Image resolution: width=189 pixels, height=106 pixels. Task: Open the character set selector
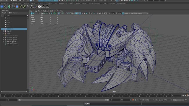(144, 100)
